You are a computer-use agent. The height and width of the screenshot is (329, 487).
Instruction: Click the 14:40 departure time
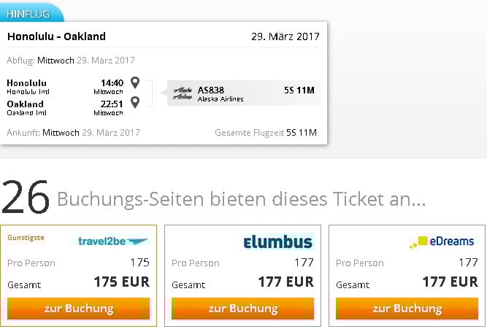pos(112,82)
